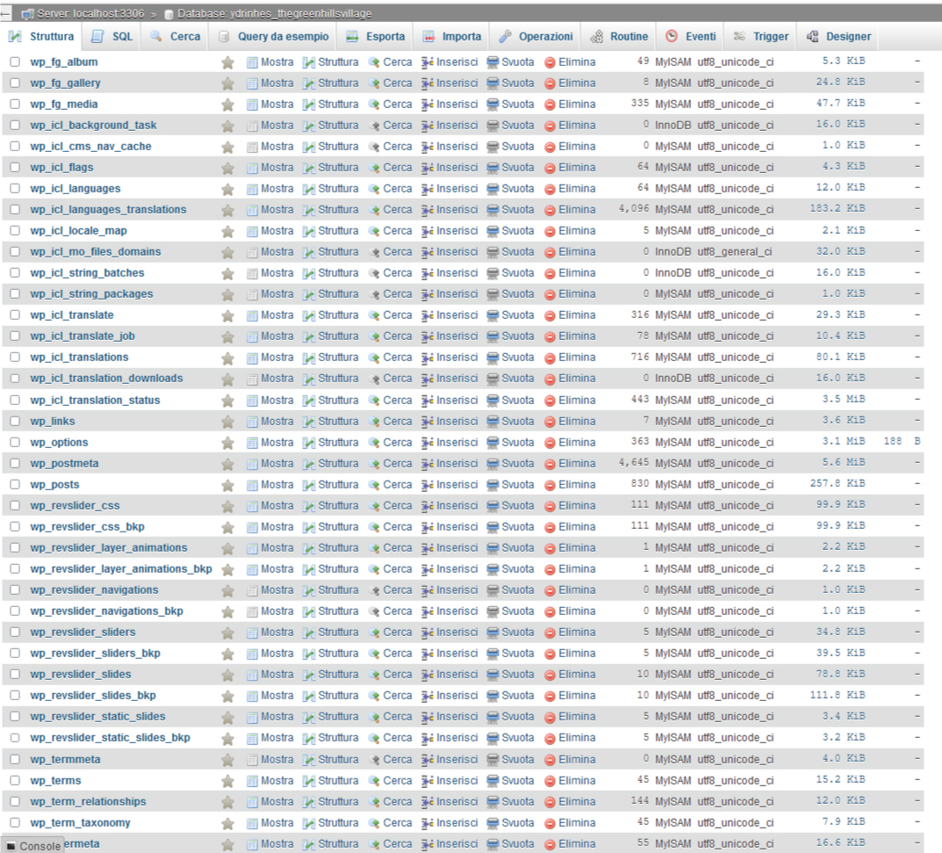Click the star icon for wp_icl_string_batches
This screenshot has width=942, height=853.
[x=227, y=274]
